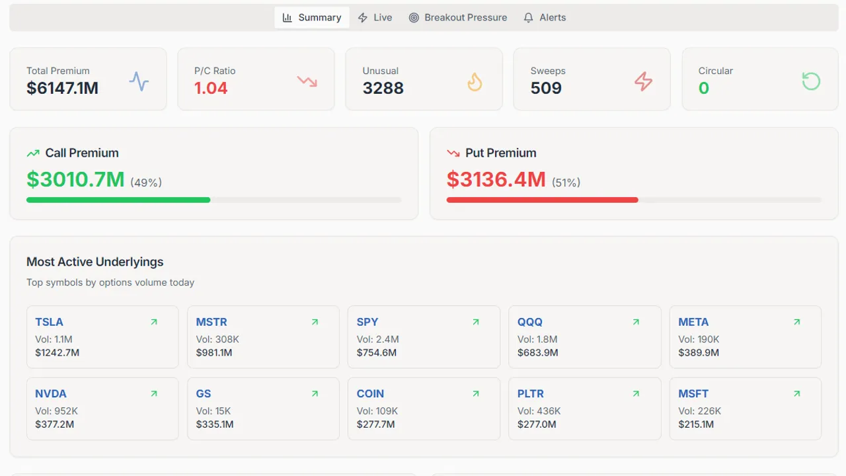Click SPY's $754.6M premium value
Image resolution: width=846 pixels, height=476 pixels.
[377, 352]
